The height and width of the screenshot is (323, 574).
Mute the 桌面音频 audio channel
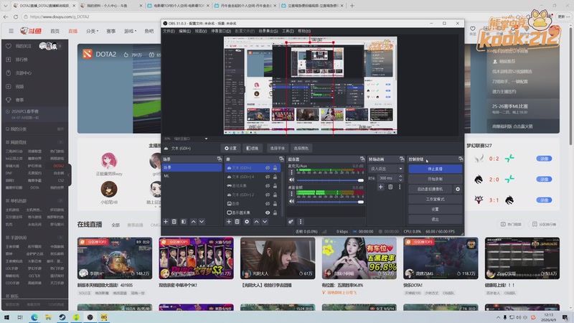292,202
